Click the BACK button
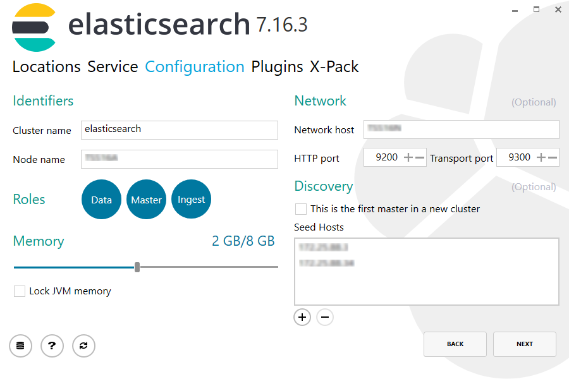The width and height of the screenshot is (569, 379). [455, 344]
